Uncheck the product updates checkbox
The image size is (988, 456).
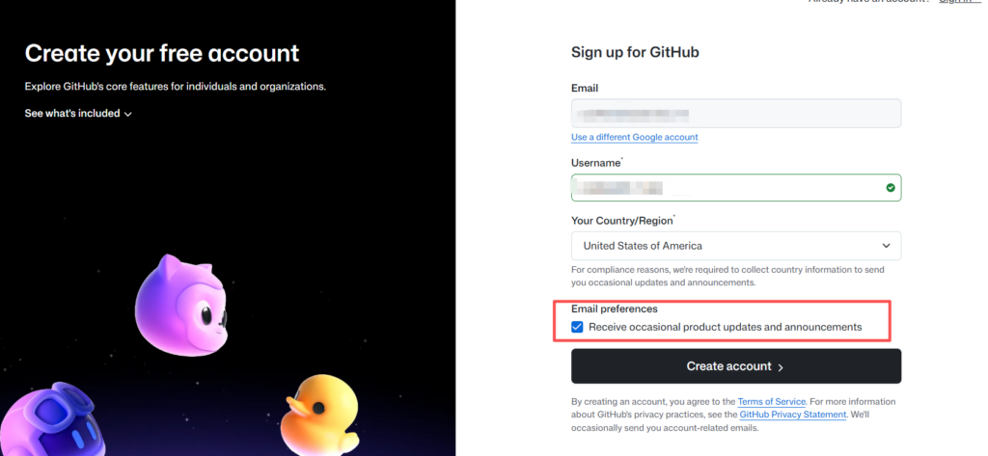click(578, 328)
